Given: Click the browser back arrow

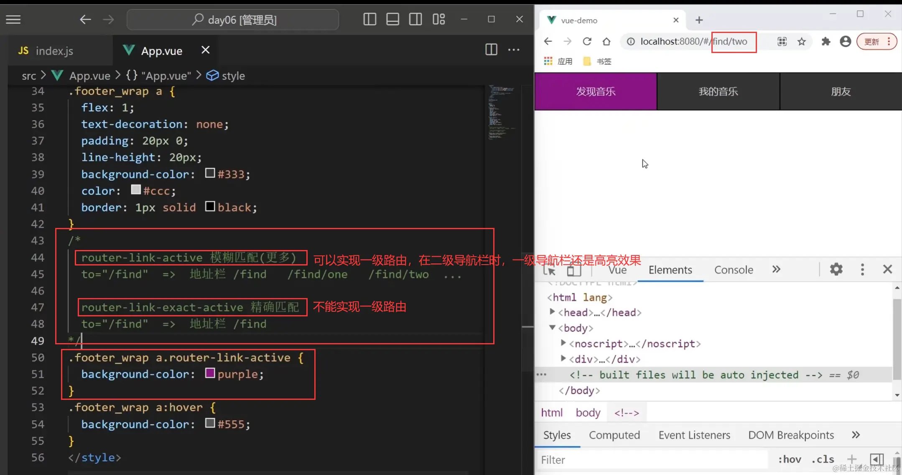Looking at the screenshot, I should 548,41.
